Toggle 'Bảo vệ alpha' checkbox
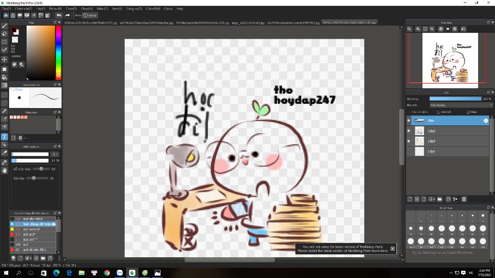This screenshot has height=278, width=495. (410, 112)
